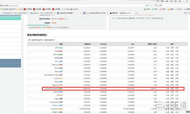
Task: Open the 比特币 BTC coin link
Action: pos(59,51)
